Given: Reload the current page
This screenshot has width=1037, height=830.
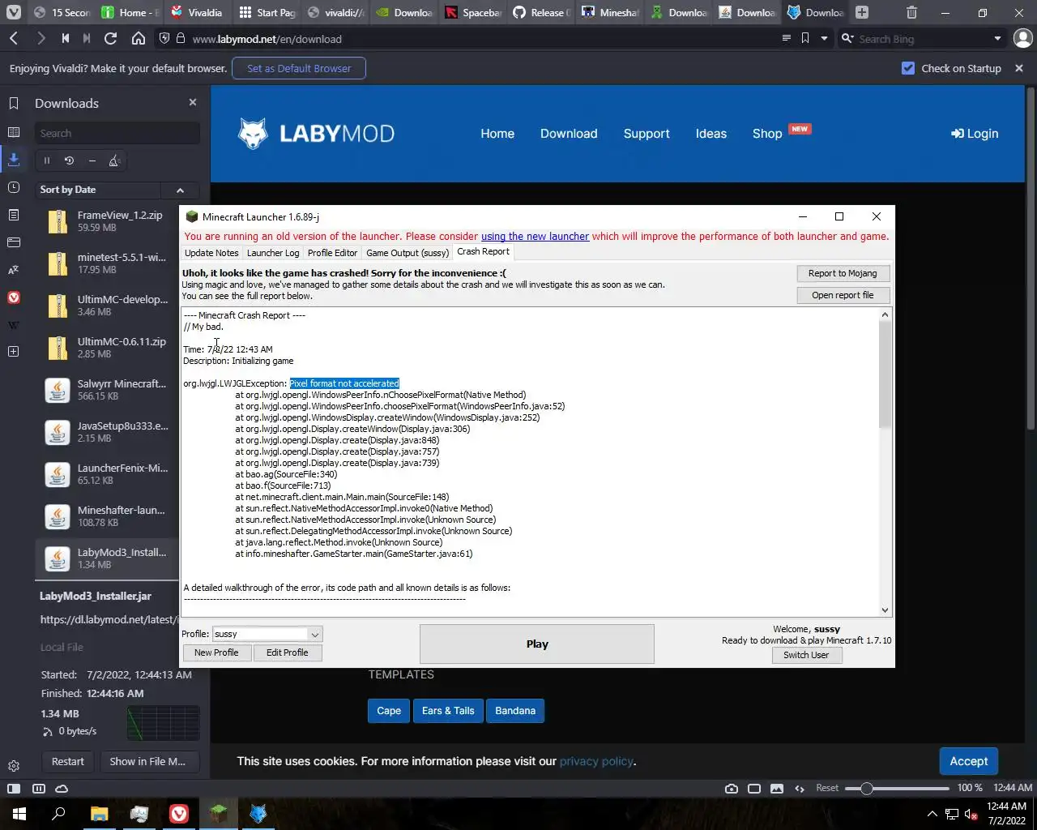Looking at the screenshot, I should [x=111, y=38].
